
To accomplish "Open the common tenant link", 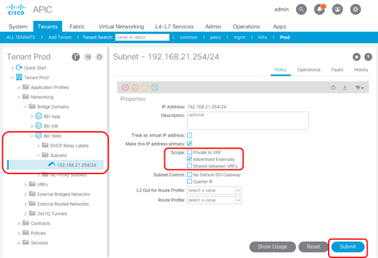I will click(x=188, y=37).
